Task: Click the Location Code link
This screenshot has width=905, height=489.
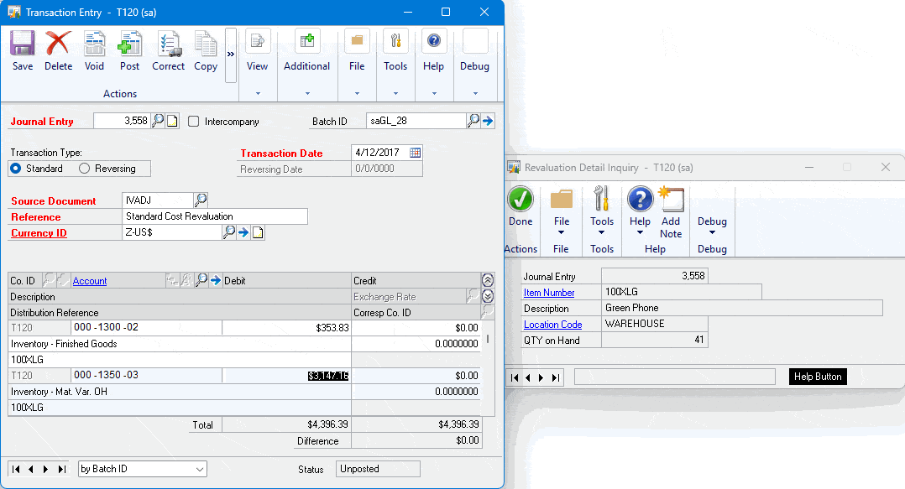Action: coord(552,325)
